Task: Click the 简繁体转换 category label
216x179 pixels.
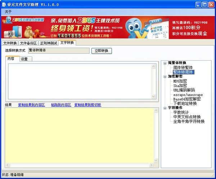Action: coord(177,63)
